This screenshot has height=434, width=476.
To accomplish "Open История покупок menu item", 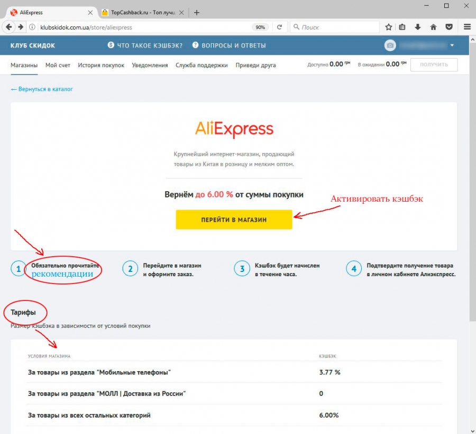I will pyautogui.click(x=101, y=65).
